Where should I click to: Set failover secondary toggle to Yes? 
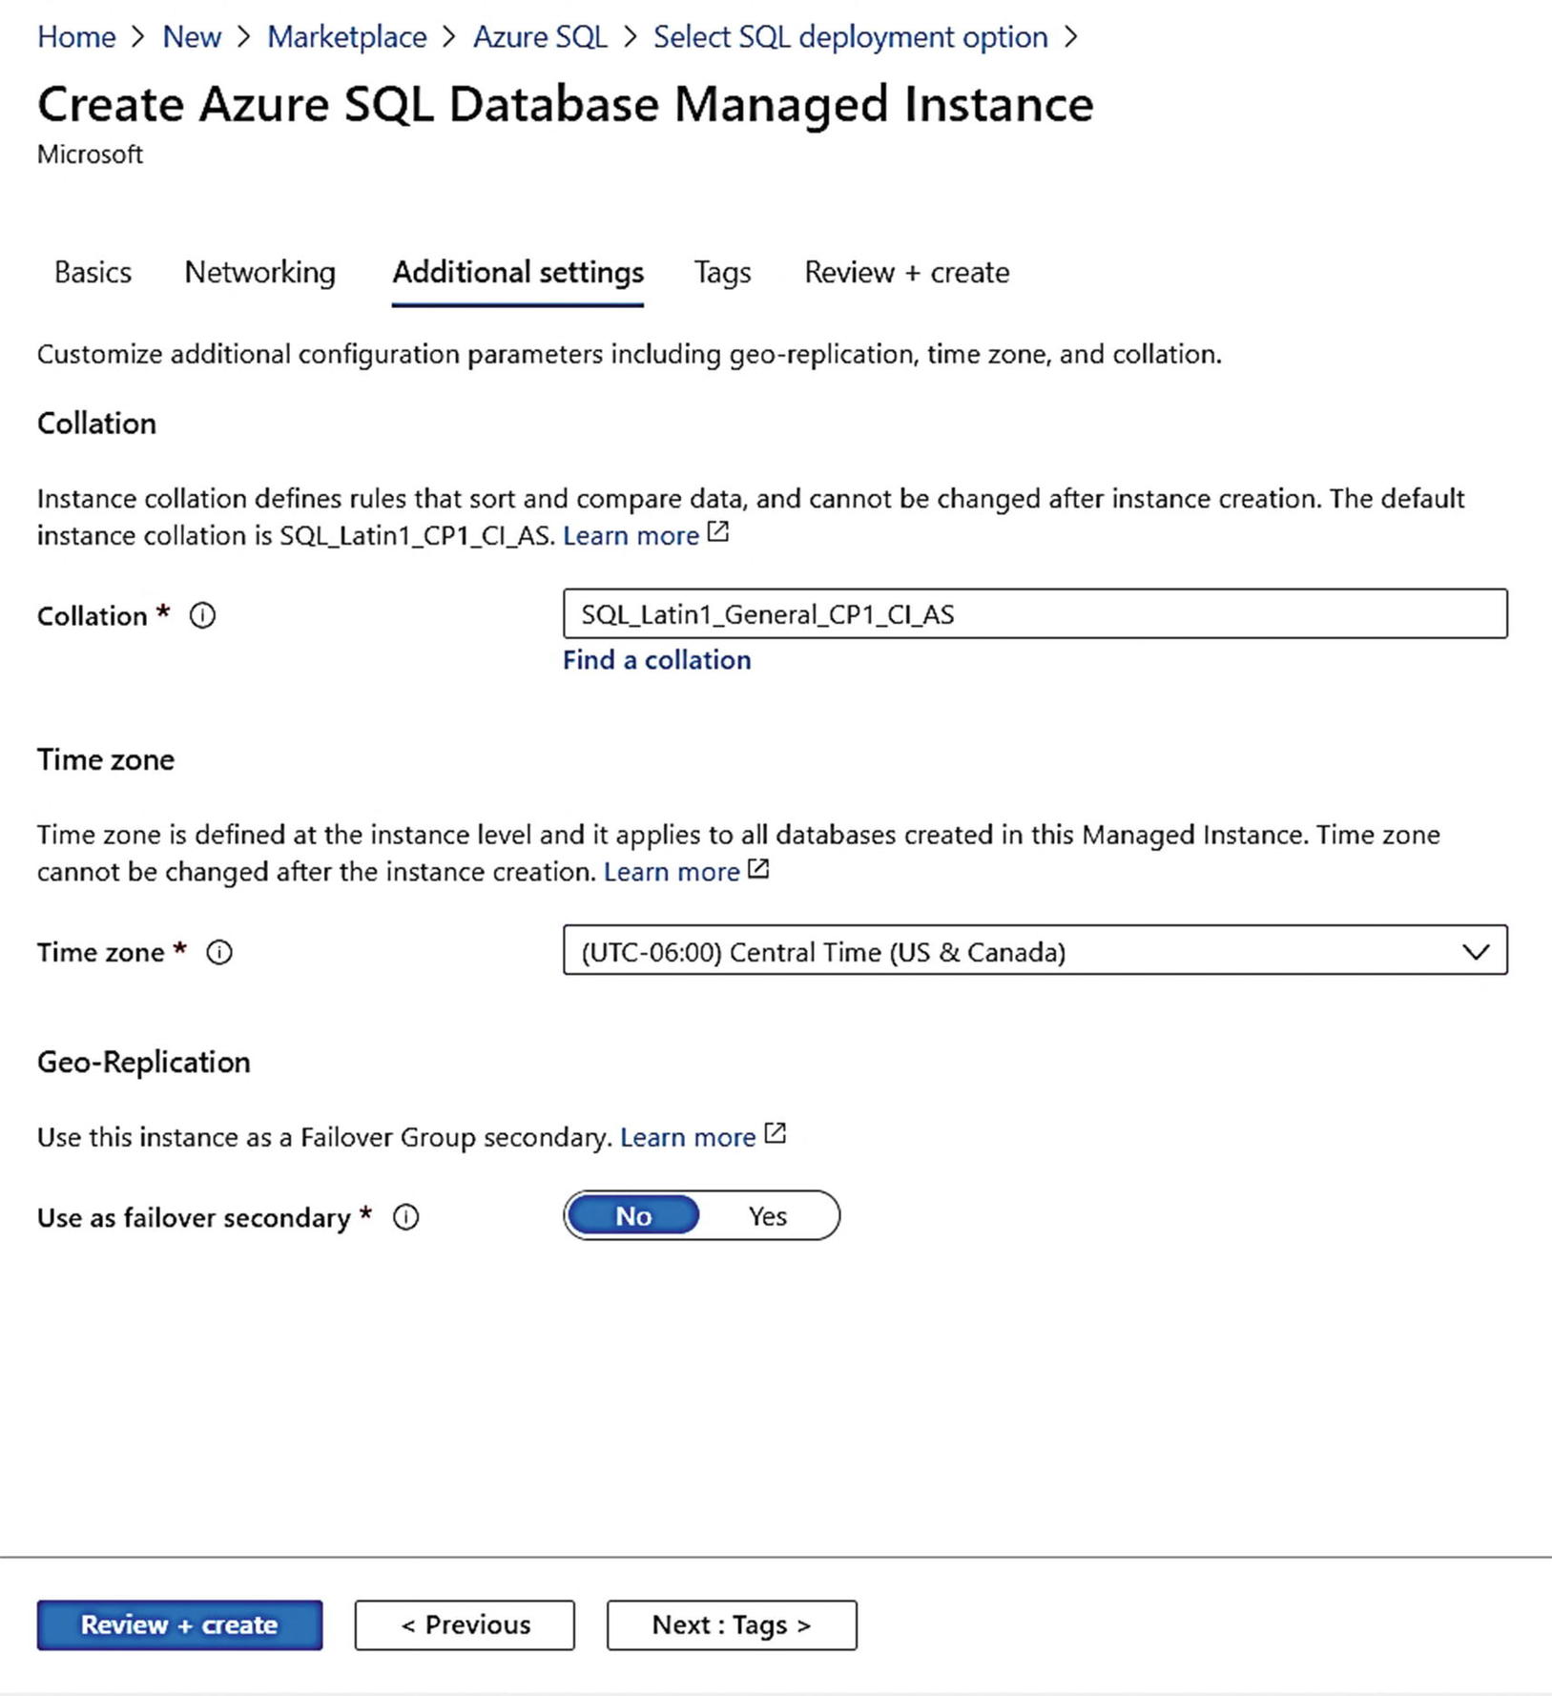coord(768,1215)
